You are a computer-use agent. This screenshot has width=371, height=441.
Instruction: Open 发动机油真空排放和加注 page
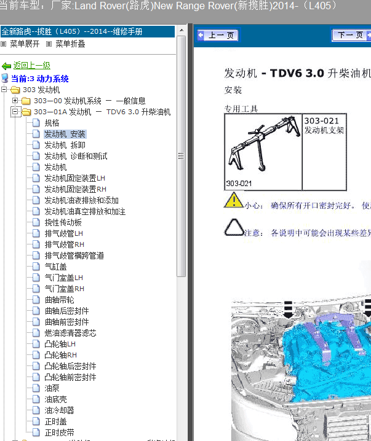(x=85, y=211)
